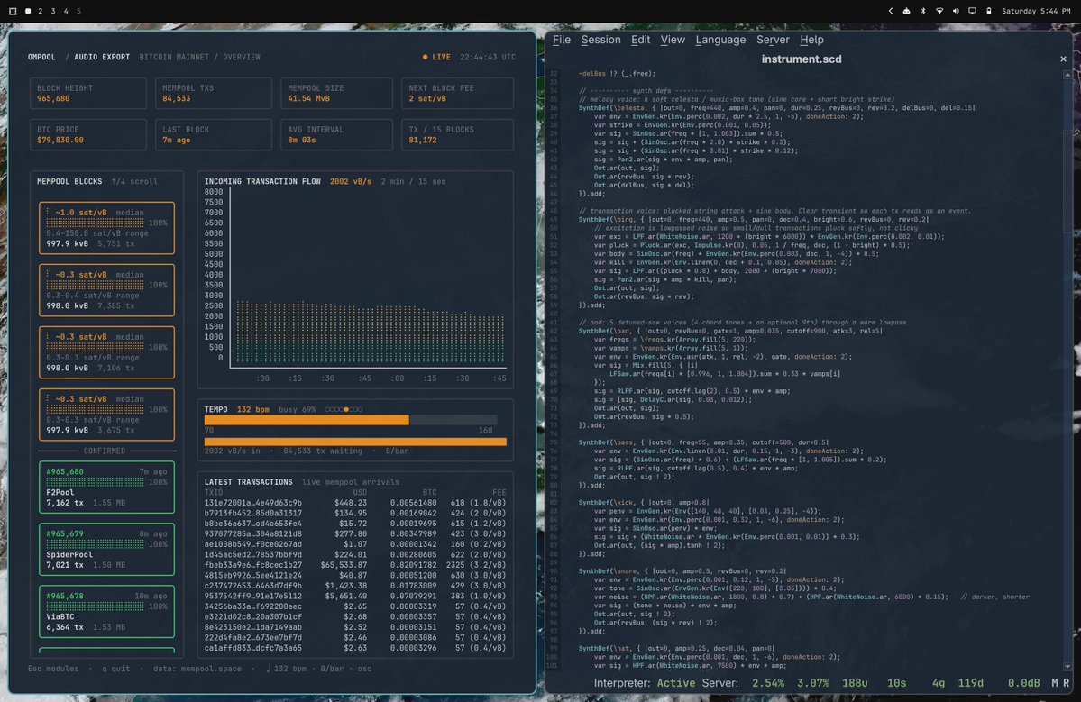Viewport: 1081px width, 702px height.
Task: Switch to workspace 4 in top bar
Action: [66, 11]
